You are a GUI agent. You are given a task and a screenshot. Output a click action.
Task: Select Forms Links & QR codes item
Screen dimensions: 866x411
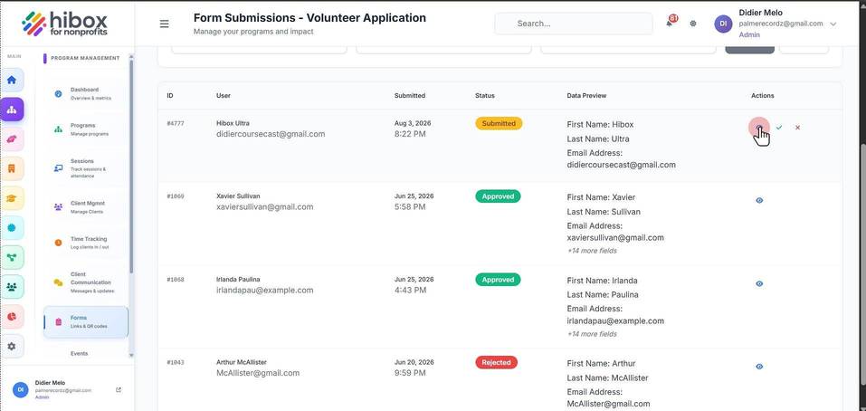click(x=86, y=322)
